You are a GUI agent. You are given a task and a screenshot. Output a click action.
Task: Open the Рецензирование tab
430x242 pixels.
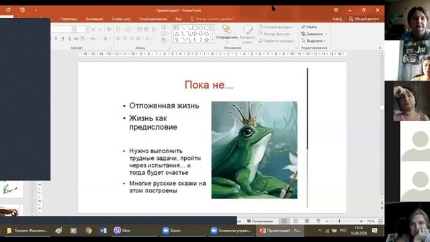coord(153,19)
